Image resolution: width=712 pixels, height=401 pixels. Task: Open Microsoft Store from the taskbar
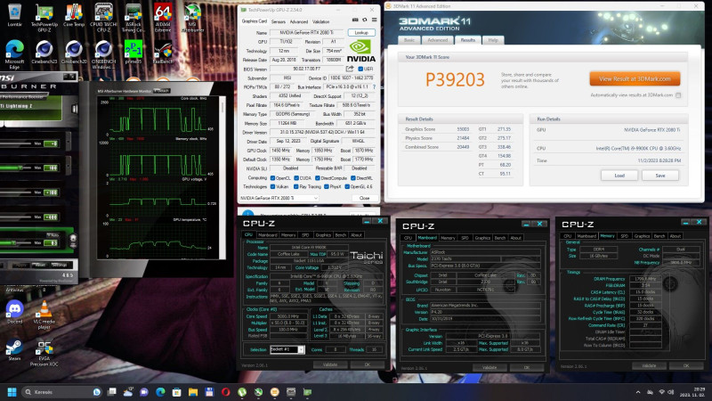click(176, 392)
